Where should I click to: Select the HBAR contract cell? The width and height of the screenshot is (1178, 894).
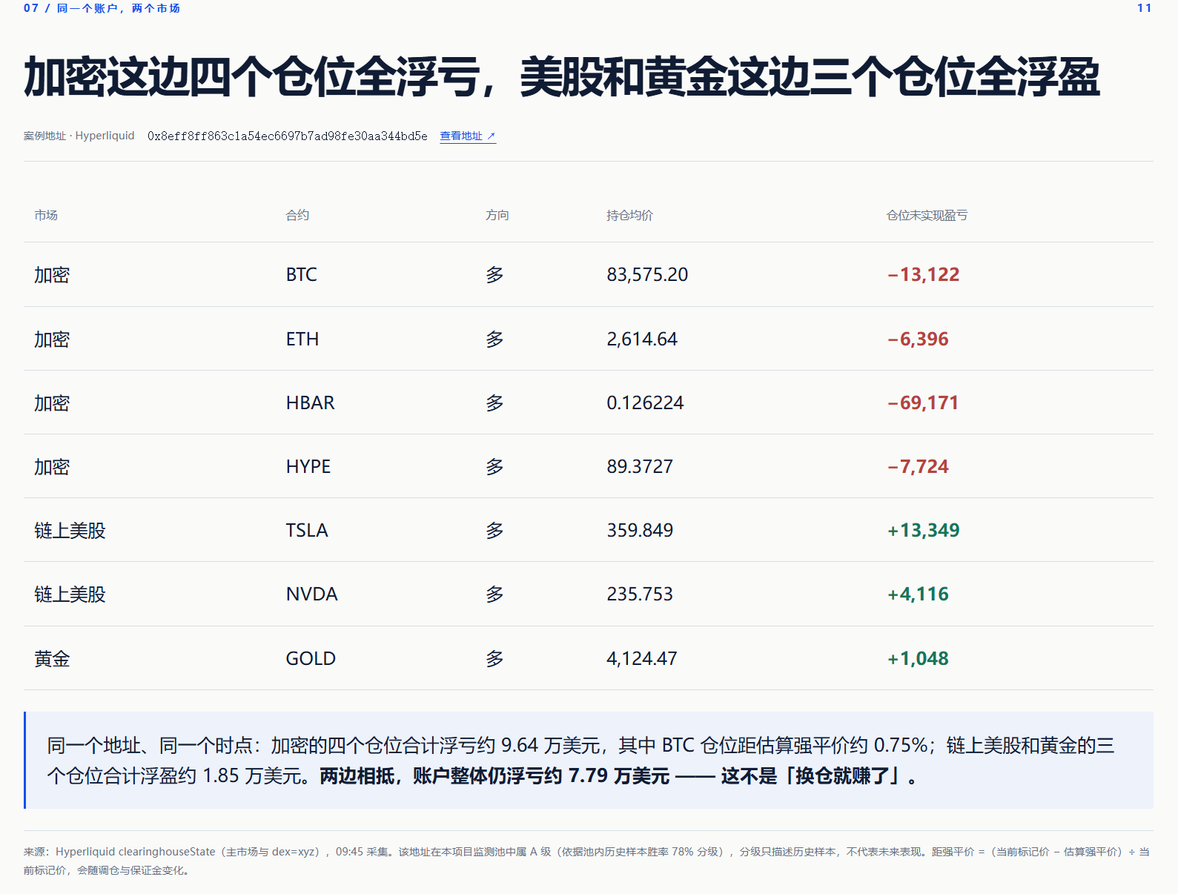[311, 403]
